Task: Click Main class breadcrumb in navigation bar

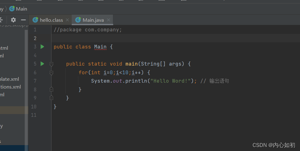Action: [22, 9]
